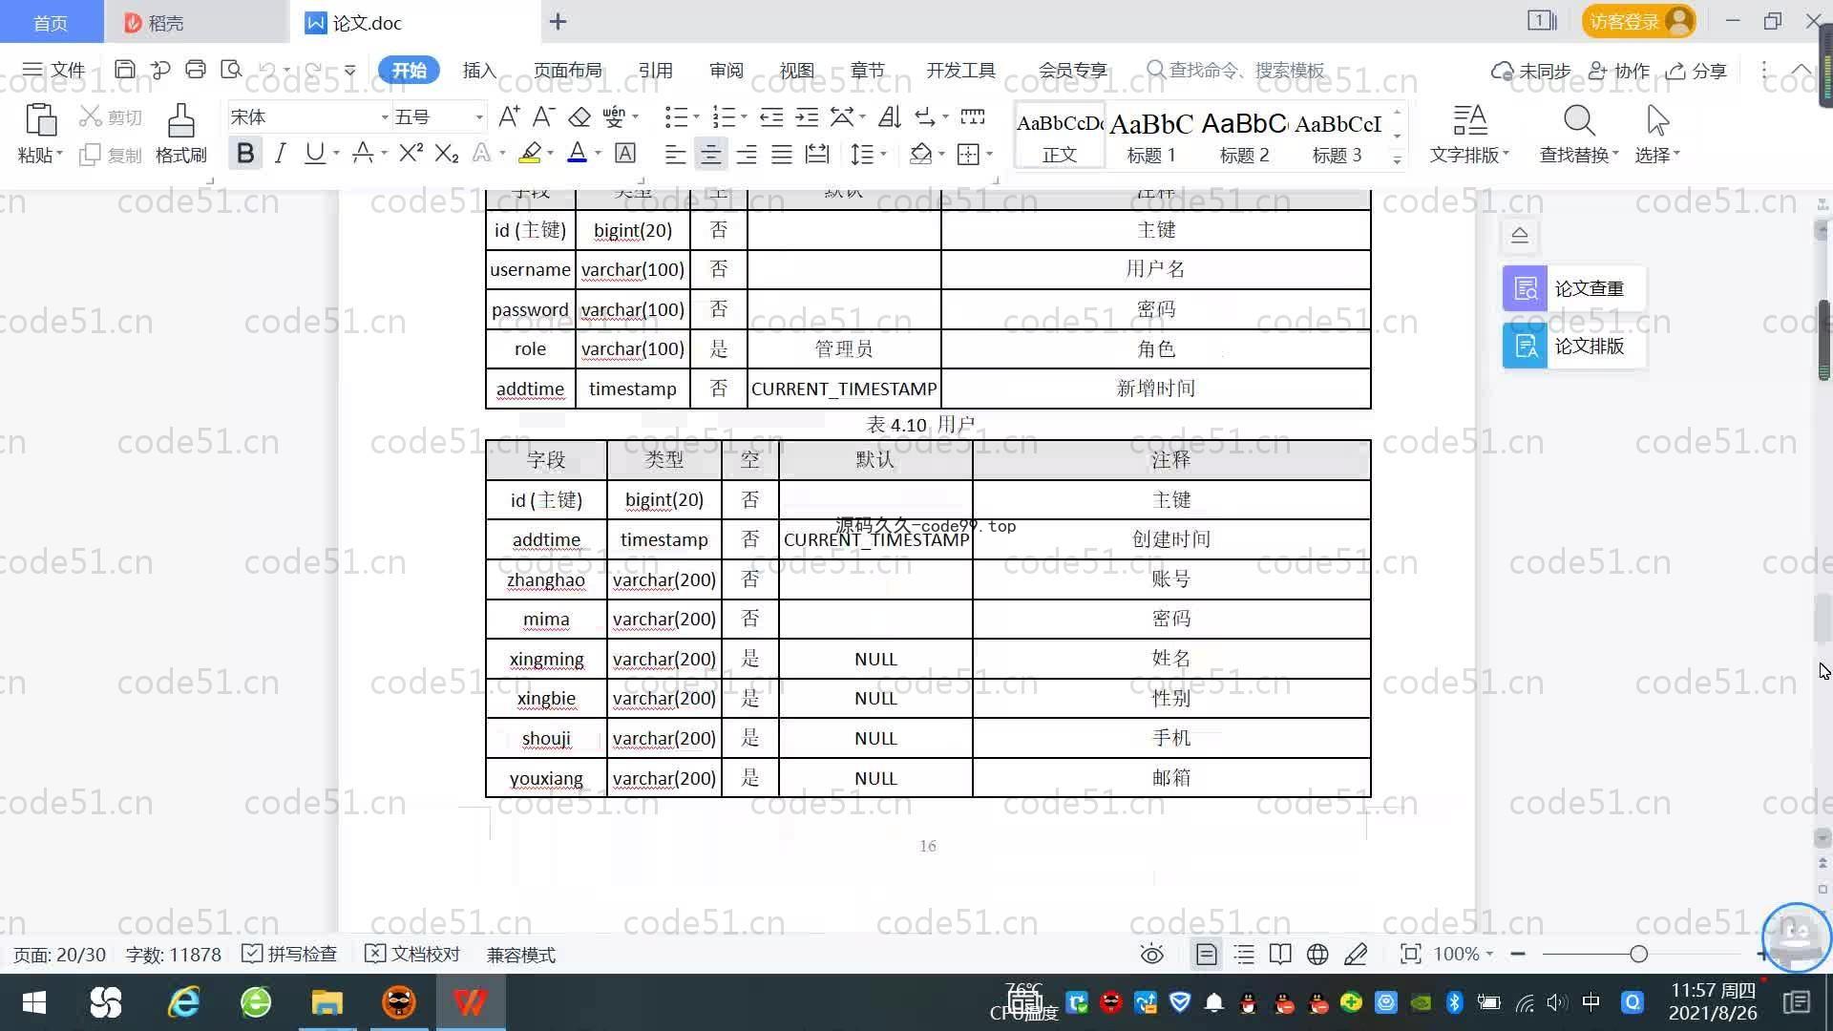Image resolution: width=1833 pixels, height=1031 pixels.
Task: Click the 分享 button
Action: [x=1696, y=71]
